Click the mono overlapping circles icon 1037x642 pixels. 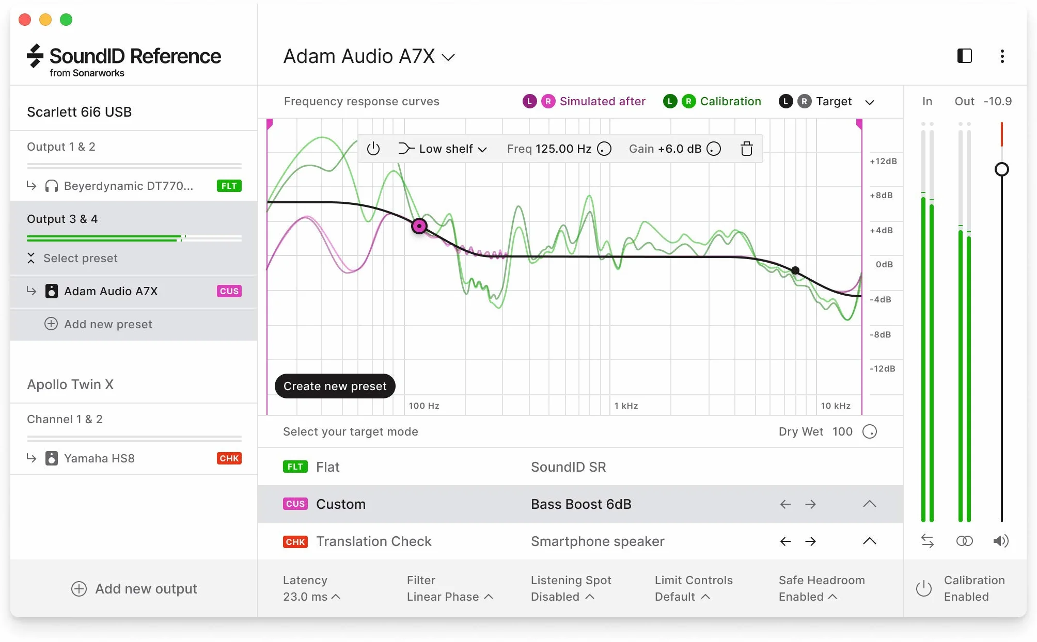tap(964, 541)
